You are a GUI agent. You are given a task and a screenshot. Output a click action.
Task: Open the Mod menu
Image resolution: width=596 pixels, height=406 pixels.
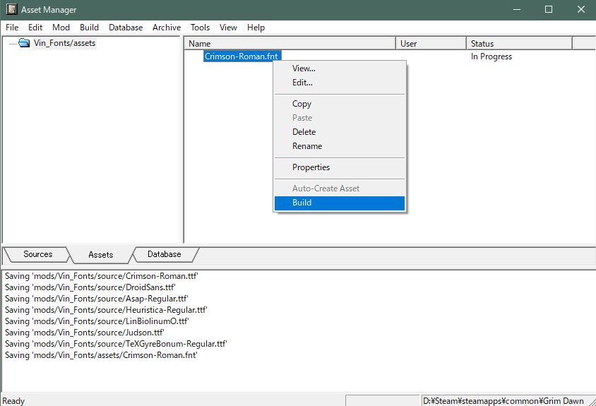click(x=61, y=28)
